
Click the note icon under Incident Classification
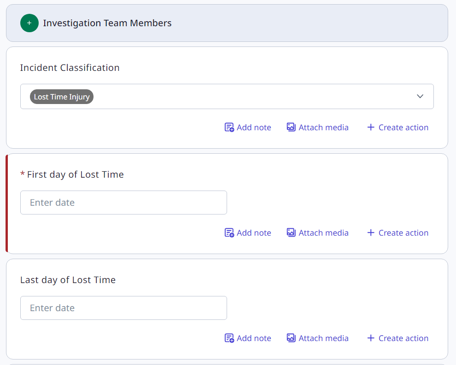click(x=229, y=127)
